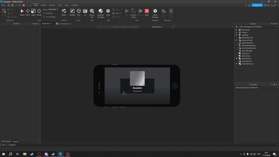Activate the Move tool
Image resolution: width=279 pixels, height=157 pixels.
point(27,12)
